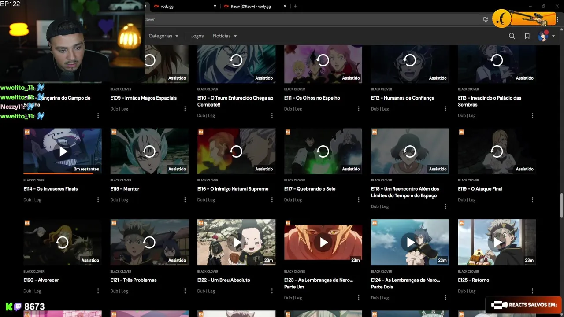Viewport: 564px width, 317px height.
Task: Open options menu for E115 Mentor
Action: 185,200
